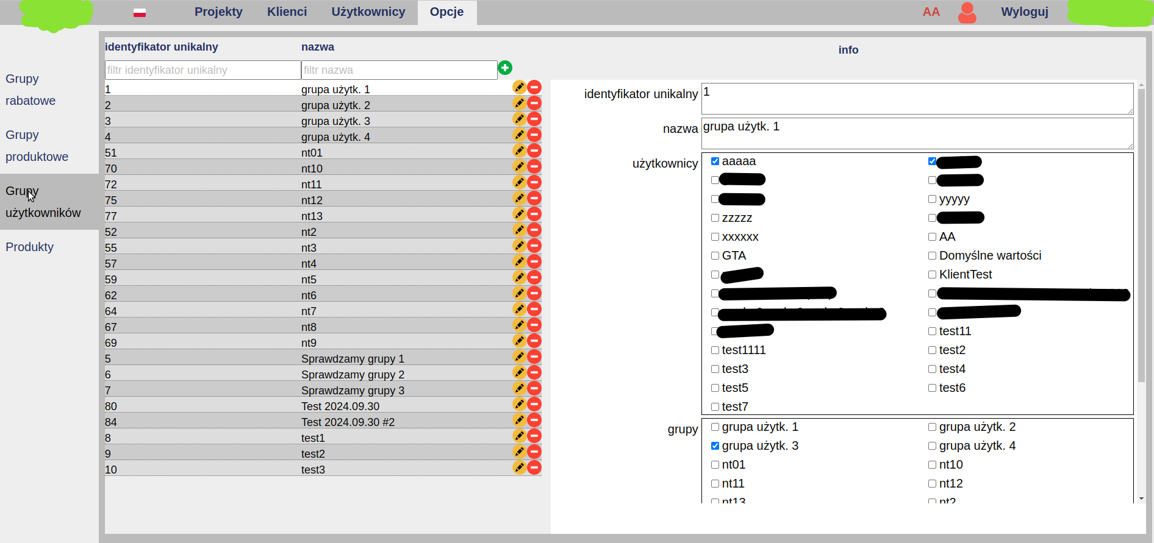Image resolution: width=1154 pixels, height=543 pixels.
Task: Select row 'nt9' in the groups table
Action: coord(323,342)
